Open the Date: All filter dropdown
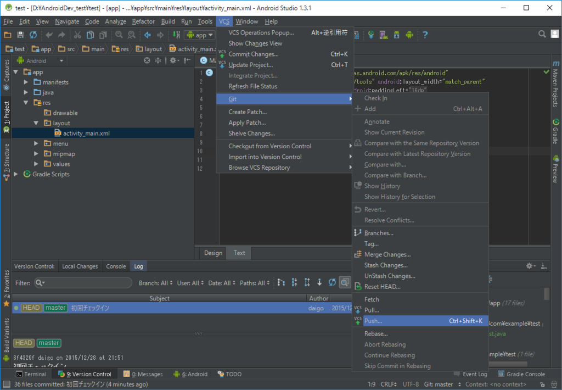Screen dimensions: 562x390 click(x=222, y=283)
